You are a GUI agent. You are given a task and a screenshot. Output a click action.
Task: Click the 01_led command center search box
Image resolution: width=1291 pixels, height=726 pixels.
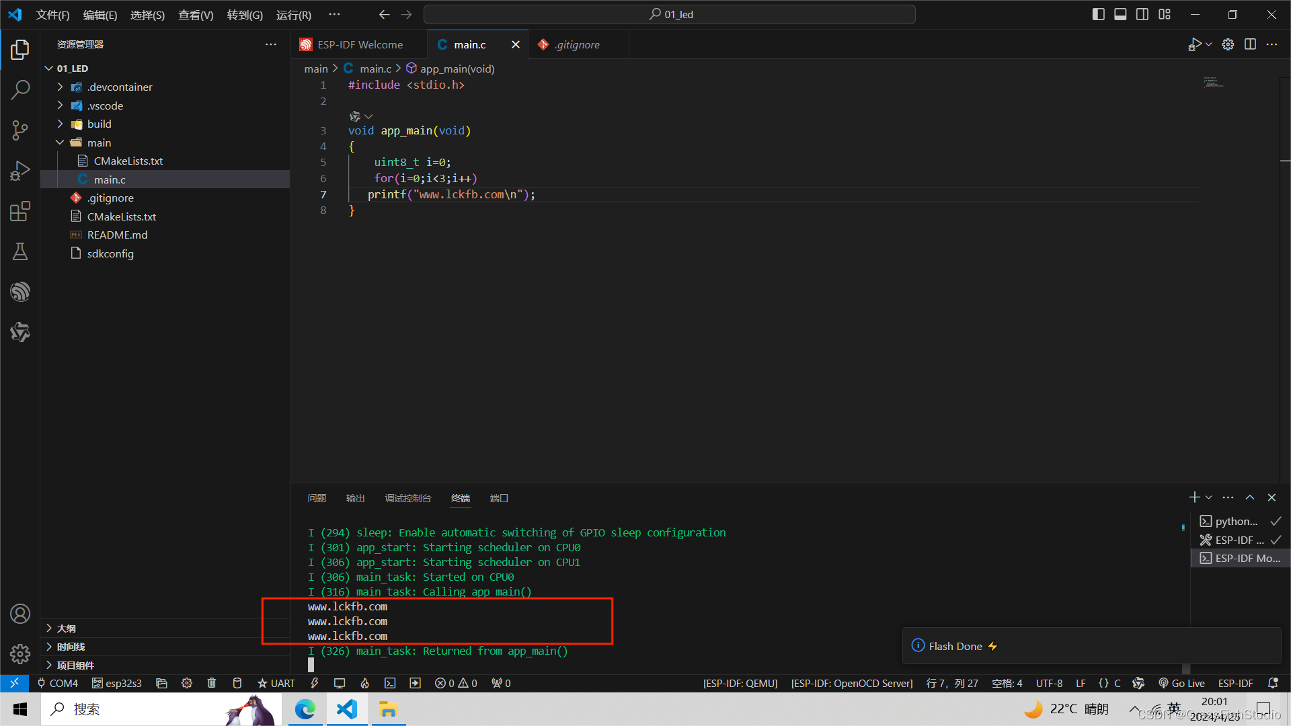(x=670, y=14)
